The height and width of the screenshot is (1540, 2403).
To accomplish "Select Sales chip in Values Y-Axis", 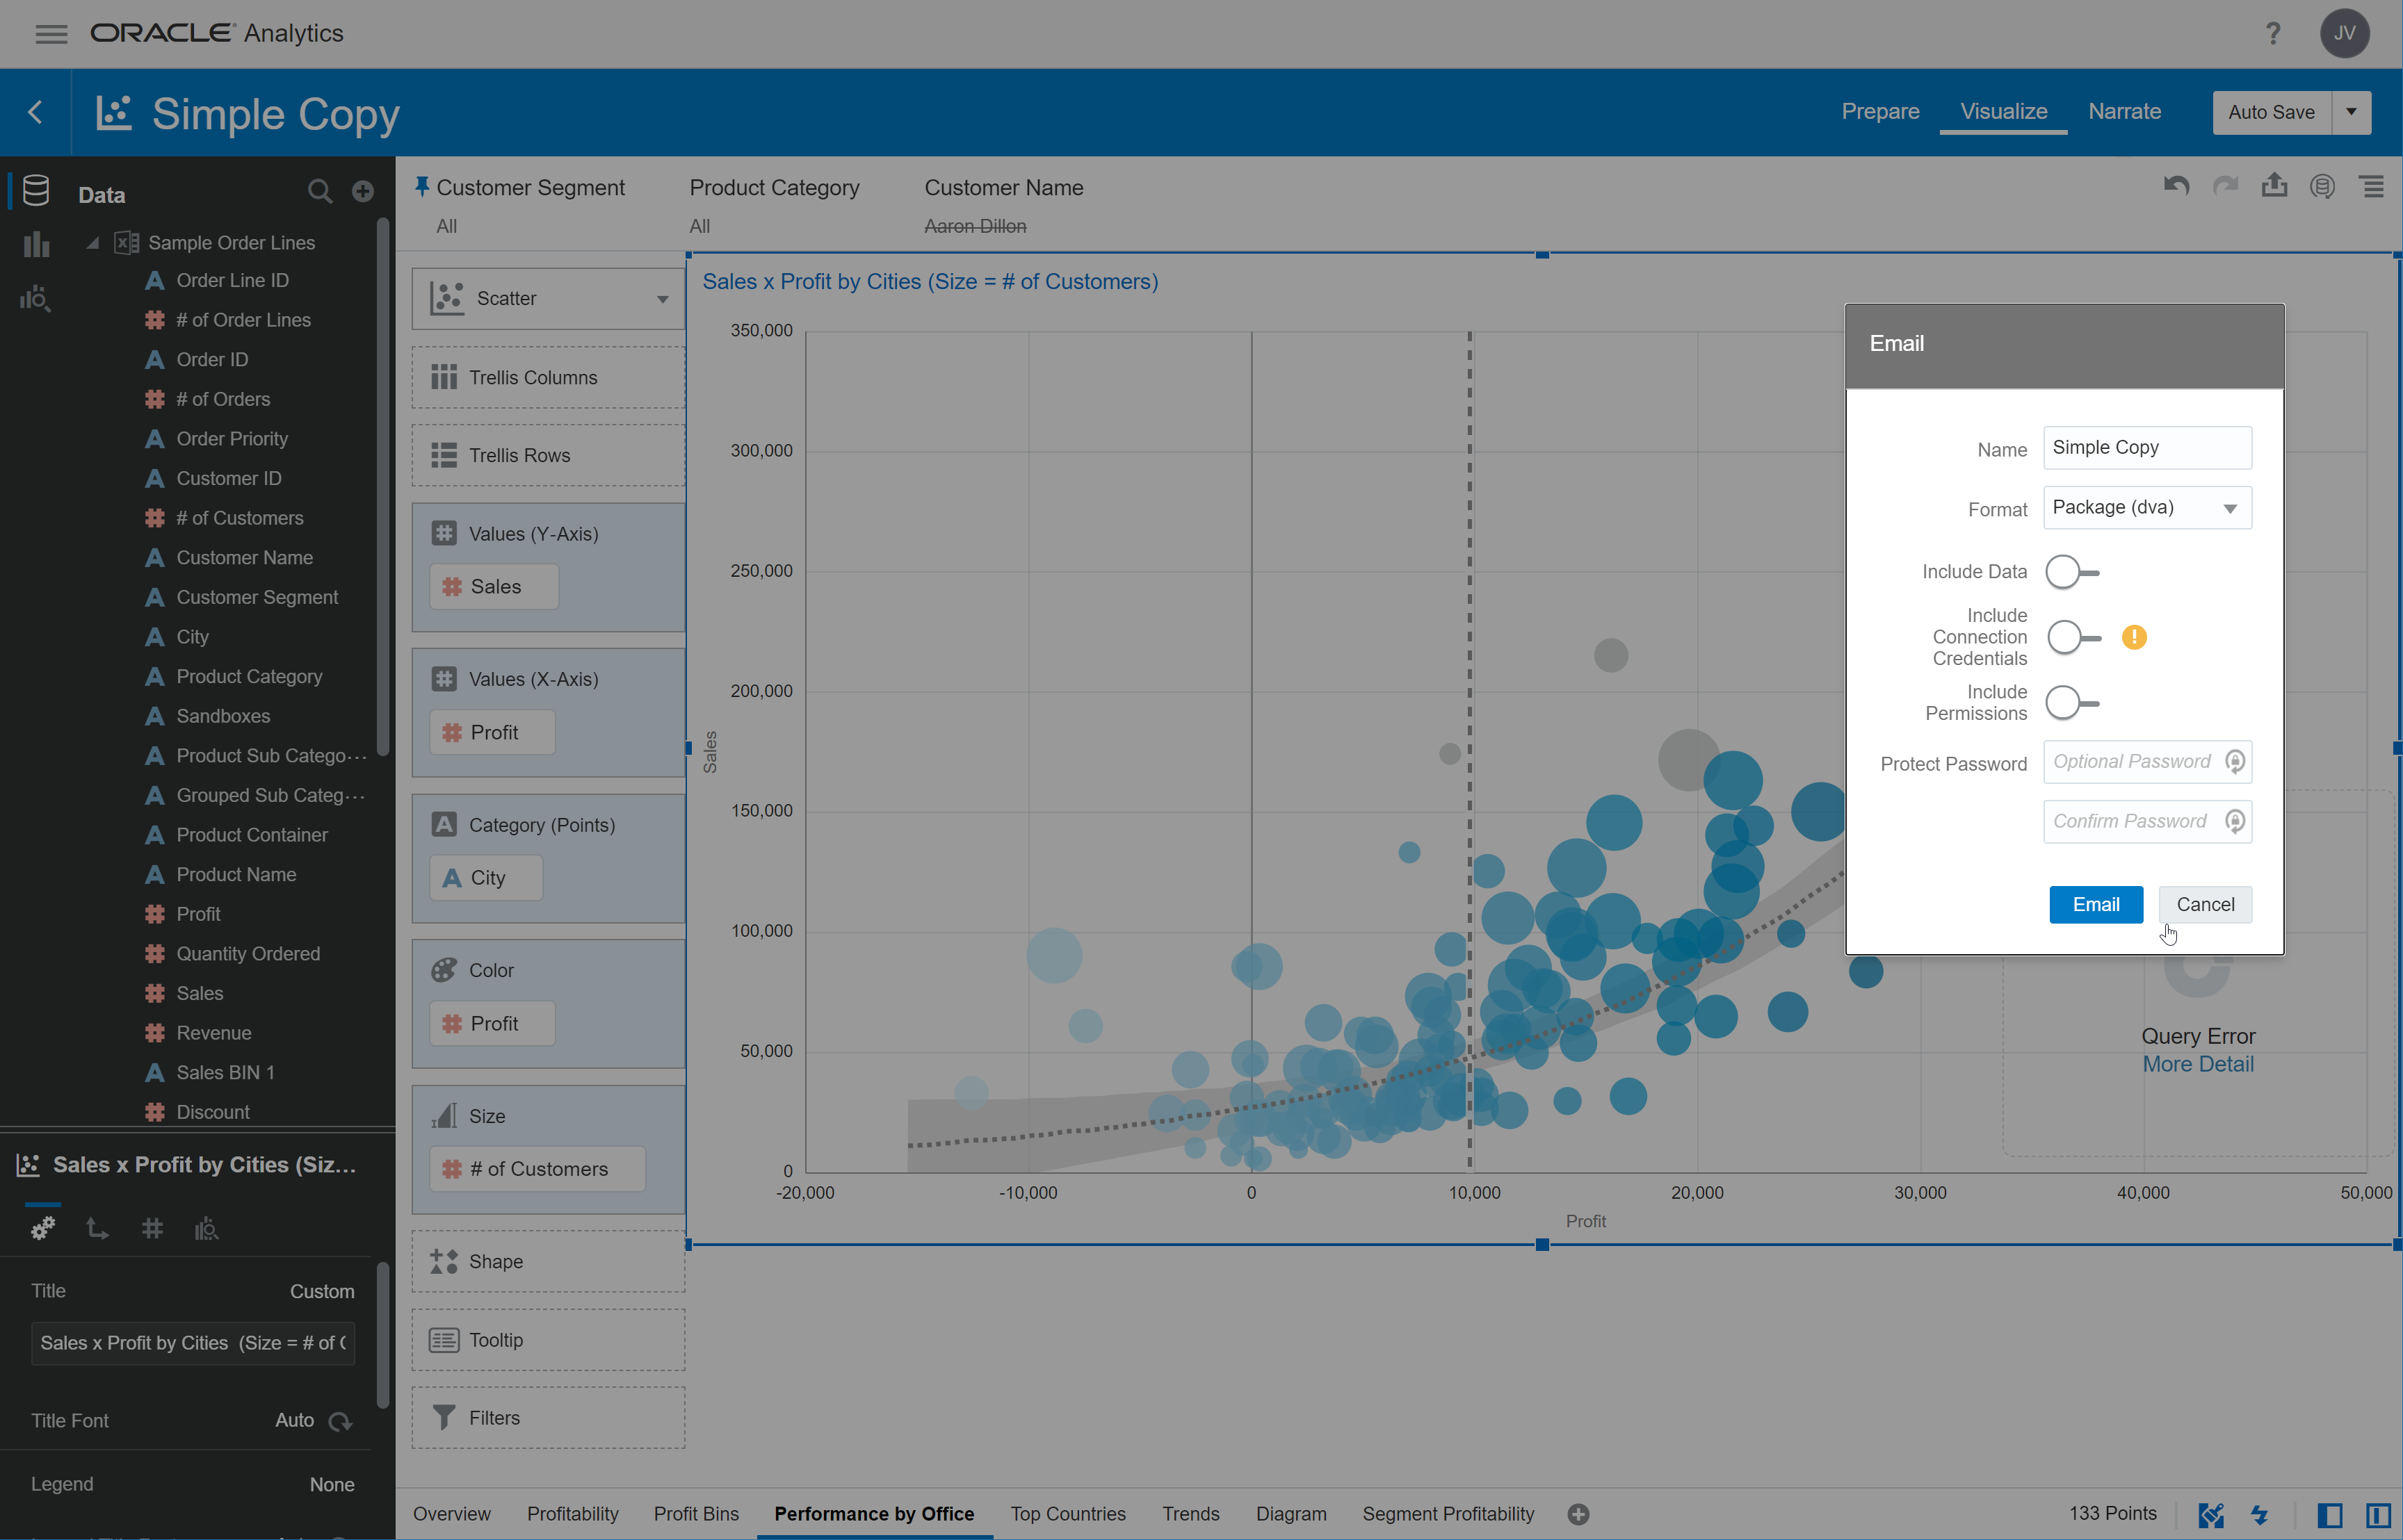I will click(x=493, y=587).
